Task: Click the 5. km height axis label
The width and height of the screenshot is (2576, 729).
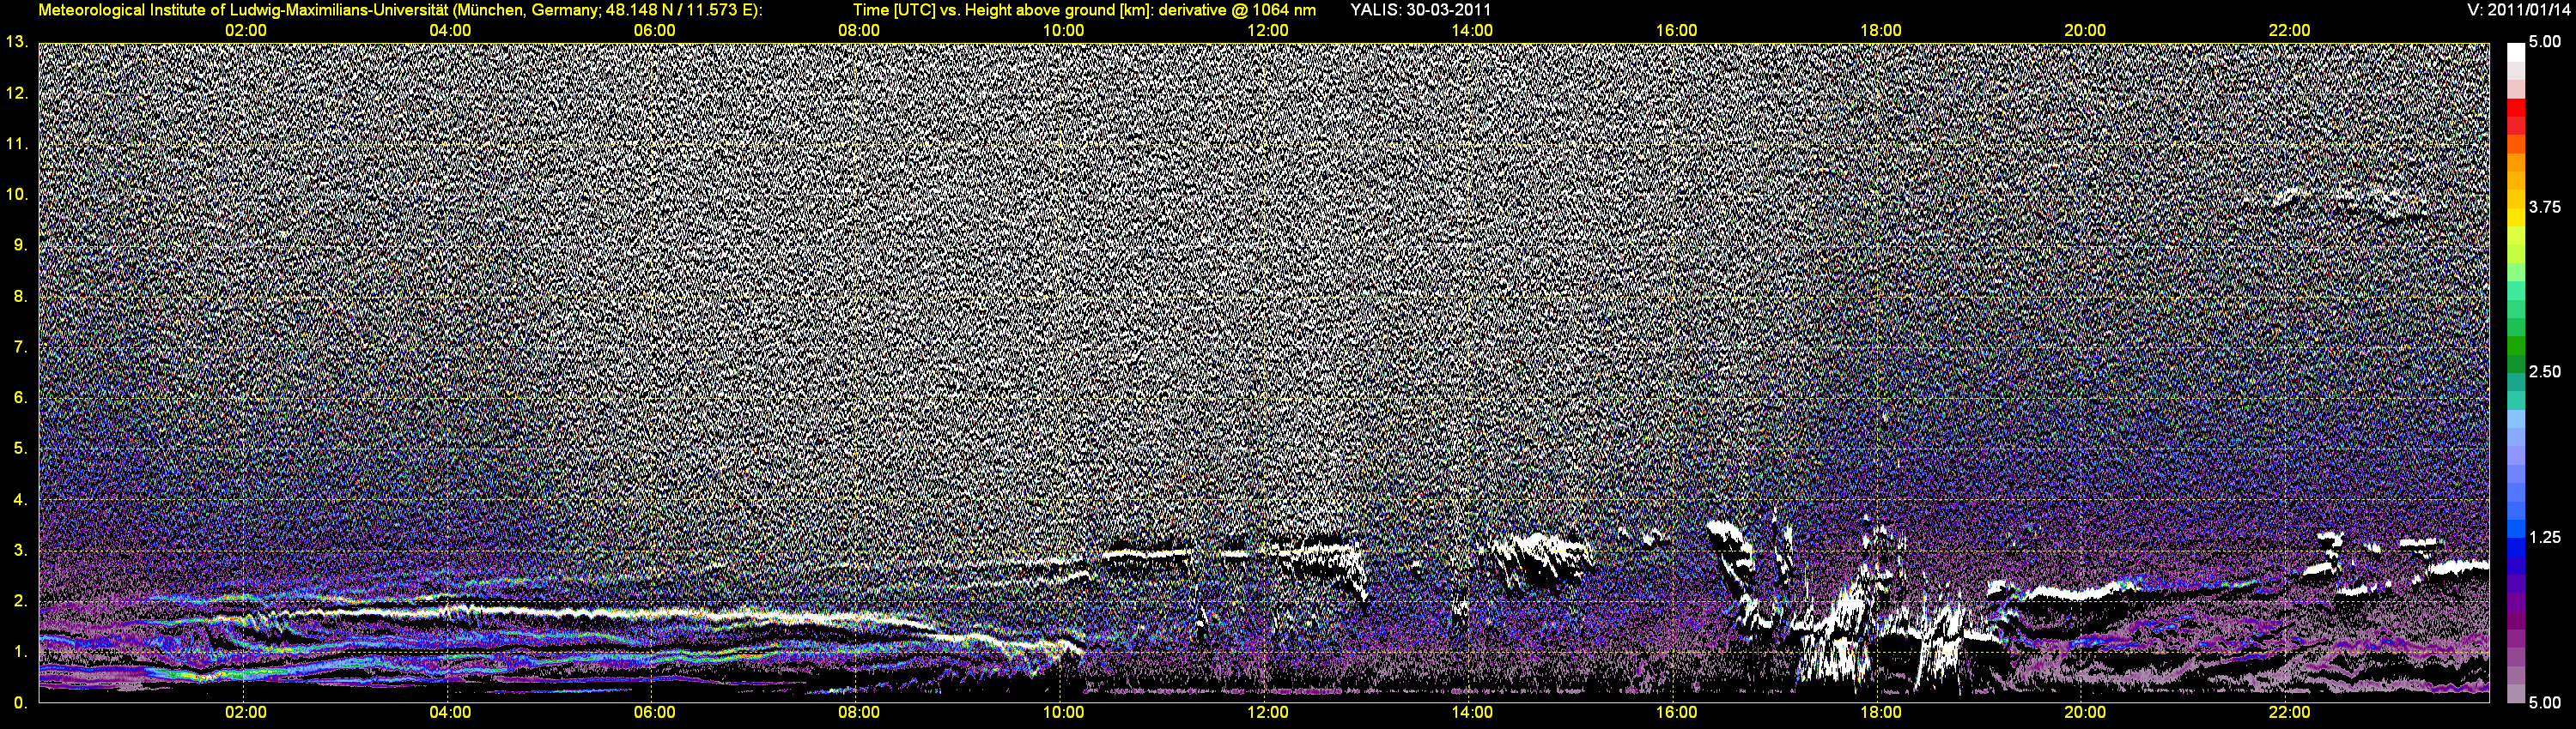Action: click(20, 449)
